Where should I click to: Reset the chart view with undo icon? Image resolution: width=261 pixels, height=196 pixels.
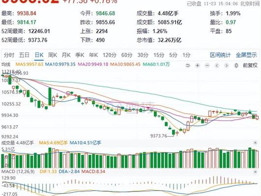click(188, 65)
